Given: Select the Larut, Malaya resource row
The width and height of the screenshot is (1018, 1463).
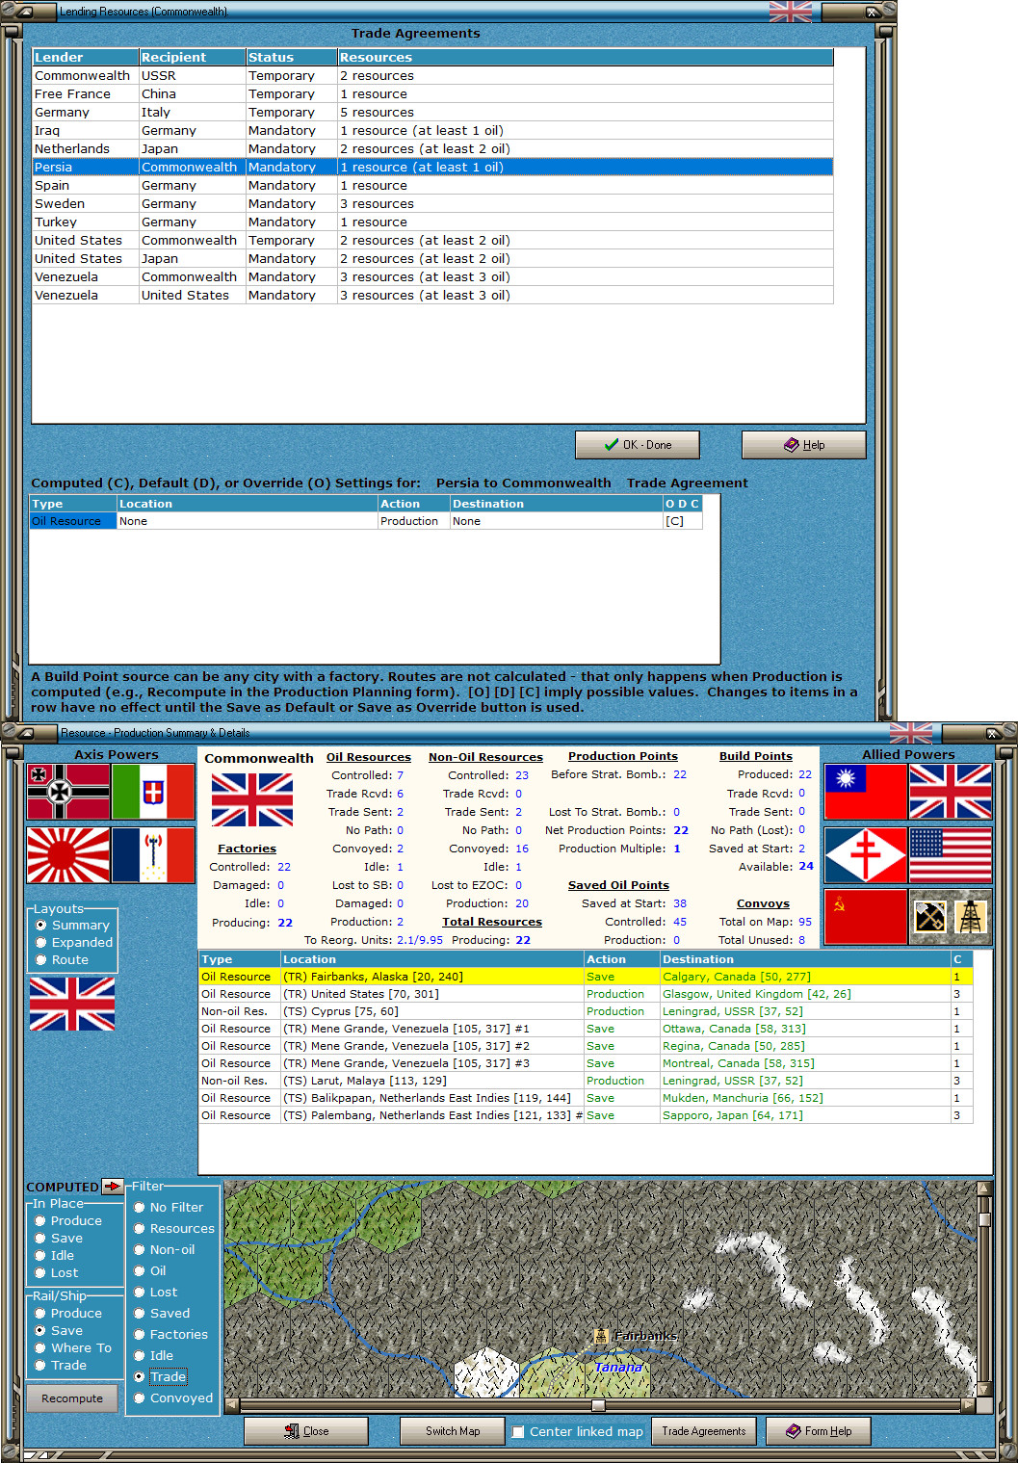Looking at the screenshot, I should point(586,1081).
